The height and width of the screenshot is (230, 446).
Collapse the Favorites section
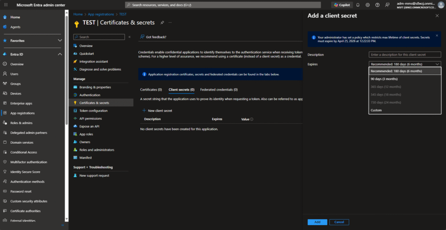(60, 41)
